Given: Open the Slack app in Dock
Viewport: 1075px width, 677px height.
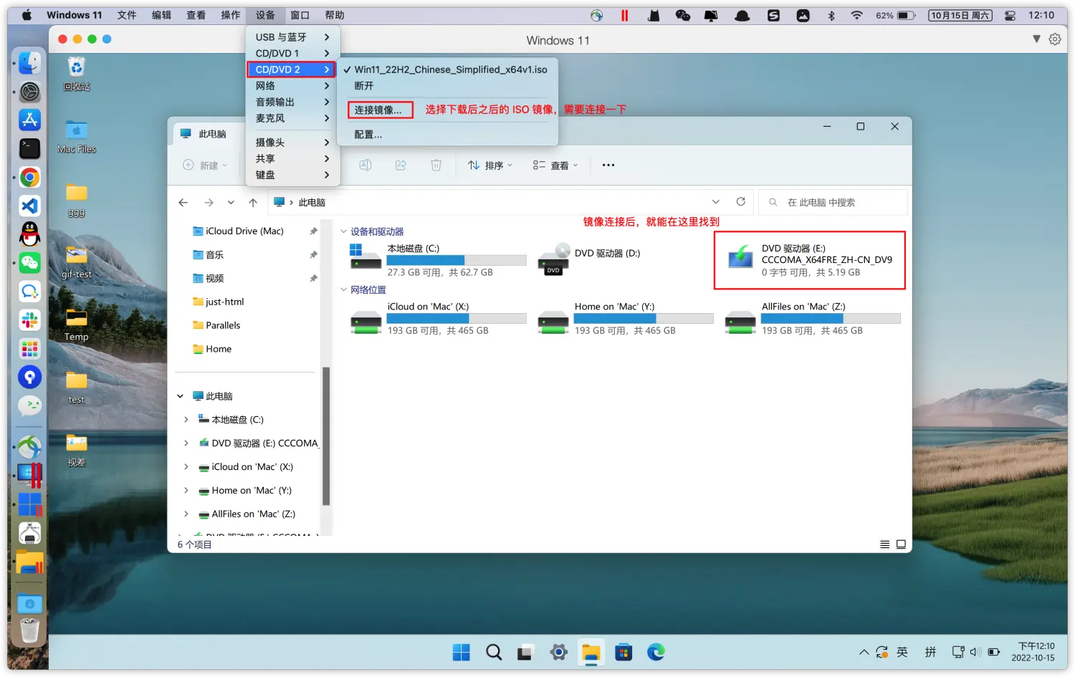Looking at the screenshot, I should [29, 320].
